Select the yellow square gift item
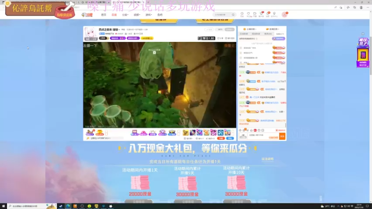This screenshot has width=372, height=209. [186, 132]
